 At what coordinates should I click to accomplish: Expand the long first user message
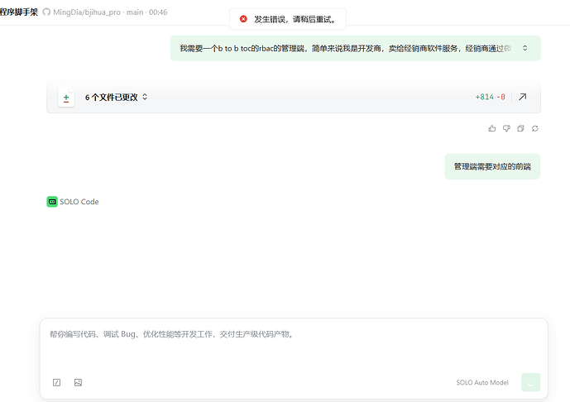(525, 48)
